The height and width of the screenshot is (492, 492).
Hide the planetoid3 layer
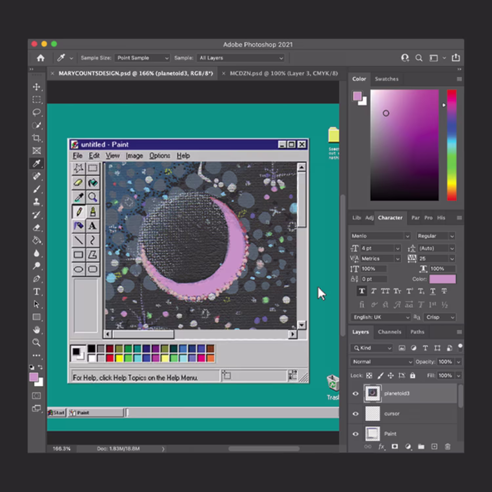pyautogui.click(x=356, y=393)
